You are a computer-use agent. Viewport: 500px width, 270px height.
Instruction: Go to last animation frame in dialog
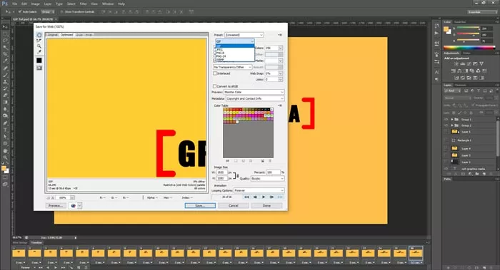pyautogui.click(x=280, y=197)
